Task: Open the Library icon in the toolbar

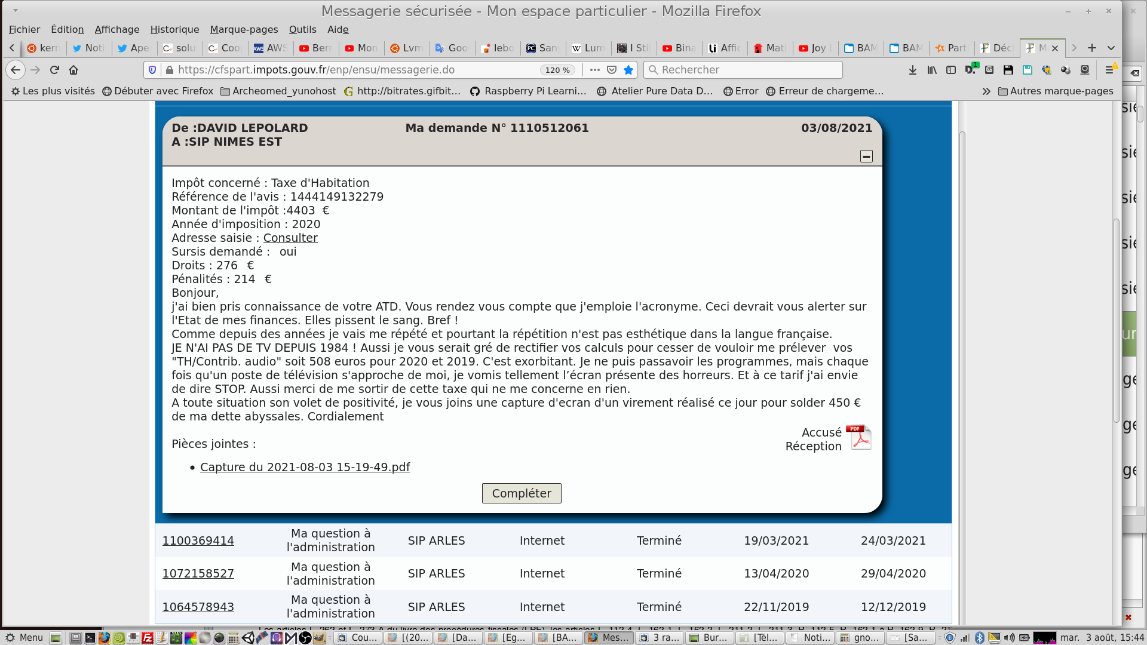Action: 931,70
